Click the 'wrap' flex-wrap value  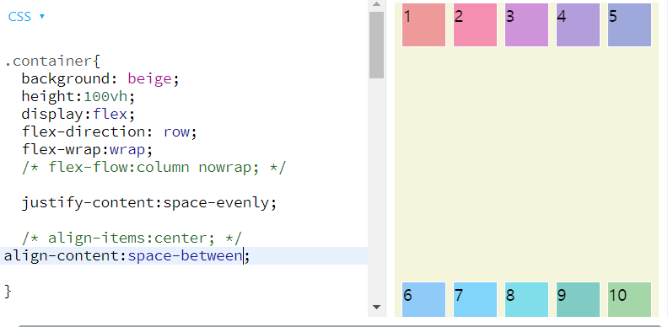127,150
